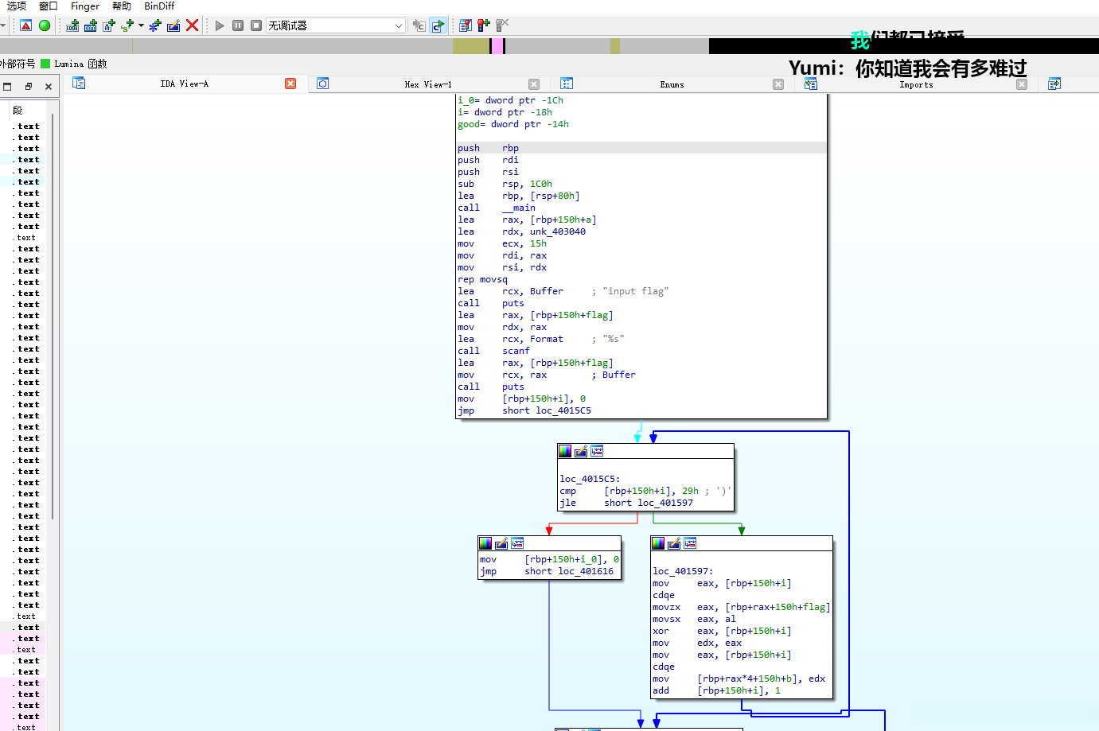Toggle the add breakpoint icon
The height and width of the screenshot is (731, 1099).
484,25
